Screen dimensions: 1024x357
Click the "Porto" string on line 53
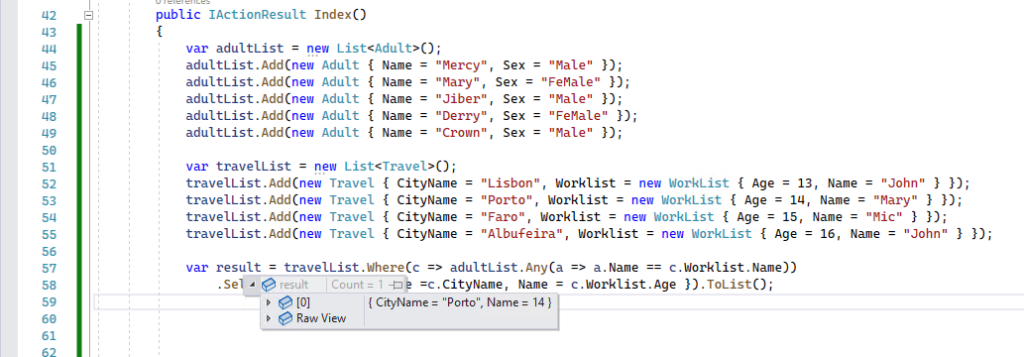(507, 200)
